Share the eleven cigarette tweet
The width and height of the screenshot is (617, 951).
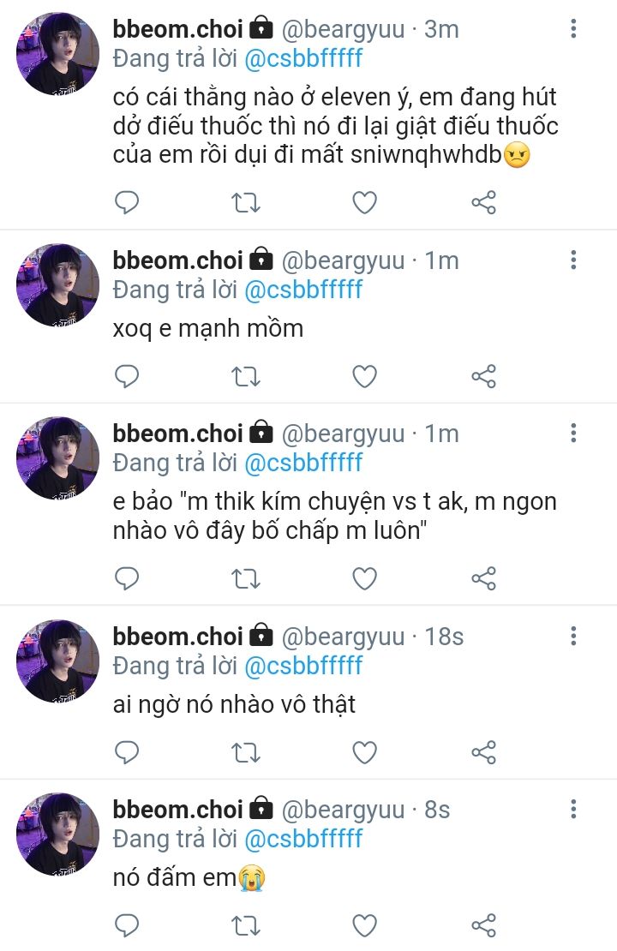tap(483, 202)
